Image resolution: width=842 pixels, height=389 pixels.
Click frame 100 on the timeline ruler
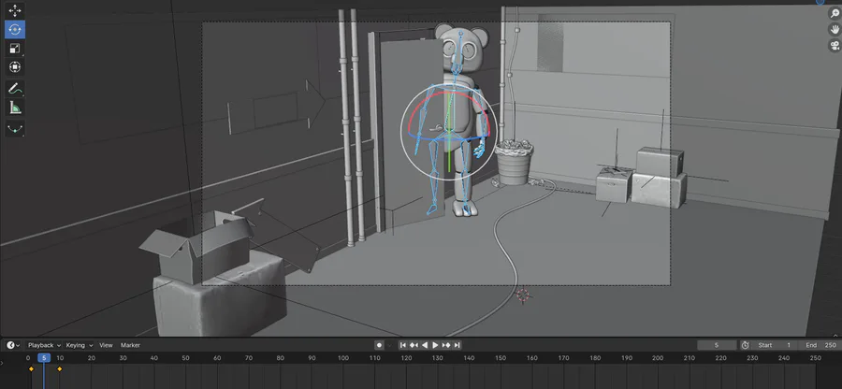[343, 358]
